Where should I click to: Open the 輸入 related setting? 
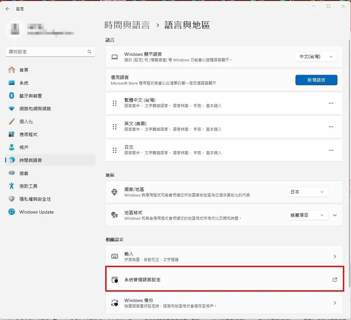click(224, 257)
